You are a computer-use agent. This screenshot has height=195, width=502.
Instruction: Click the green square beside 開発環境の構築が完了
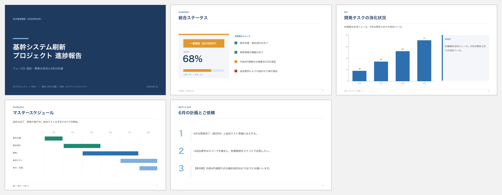[x=236, y=52]
